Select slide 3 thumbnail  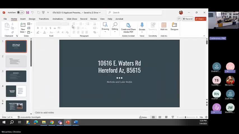16,76
